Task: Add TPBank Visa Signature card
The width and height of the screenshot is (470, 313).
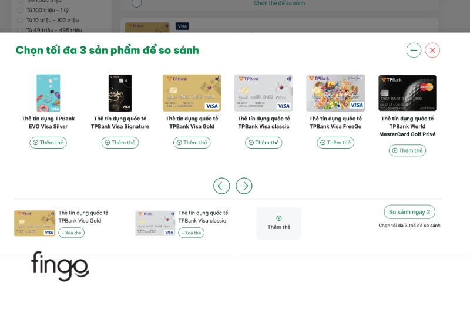Action: [120, 143]
